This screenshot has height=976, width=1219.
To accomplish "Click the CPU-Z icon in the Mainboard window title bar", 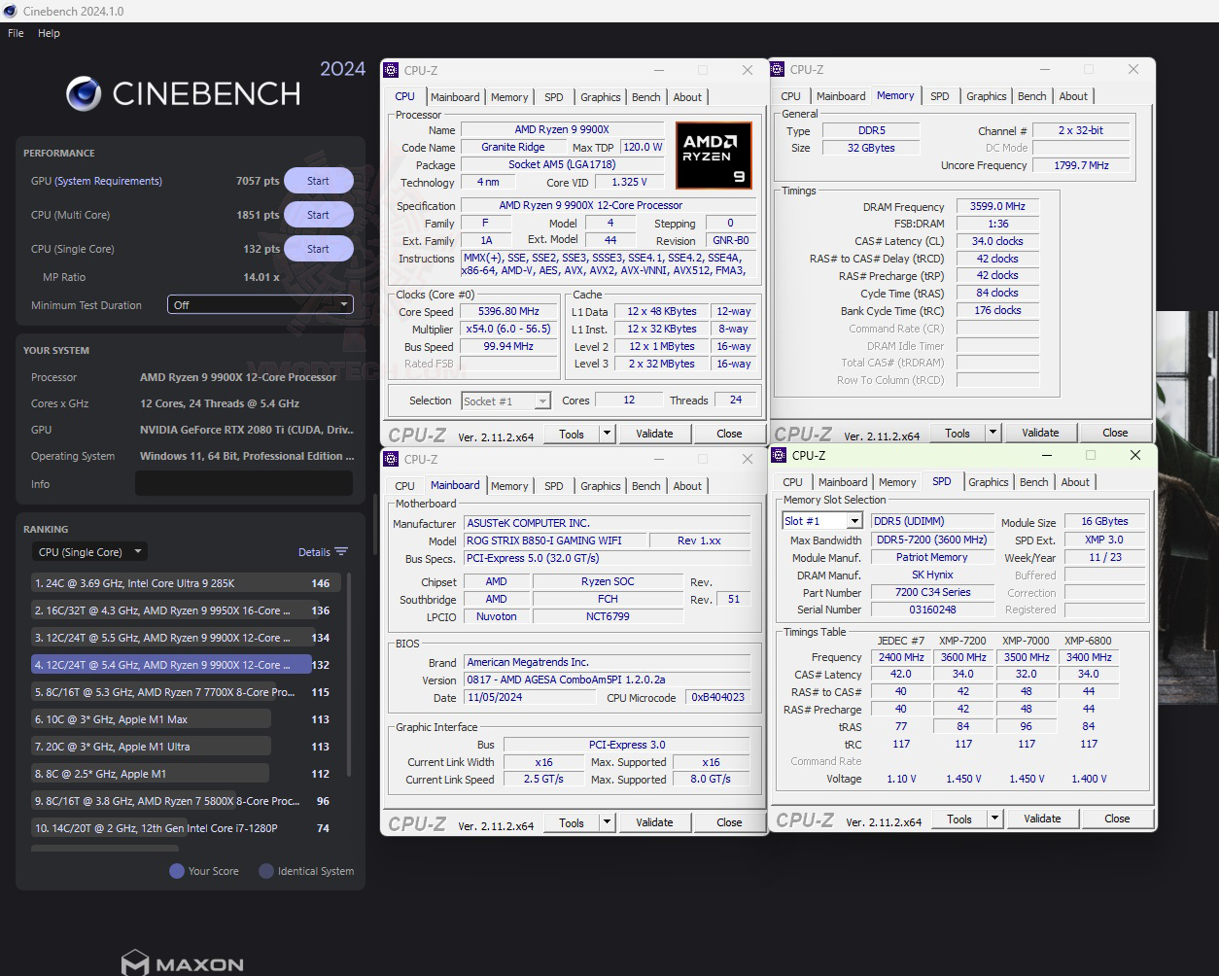I will point(391,459).
